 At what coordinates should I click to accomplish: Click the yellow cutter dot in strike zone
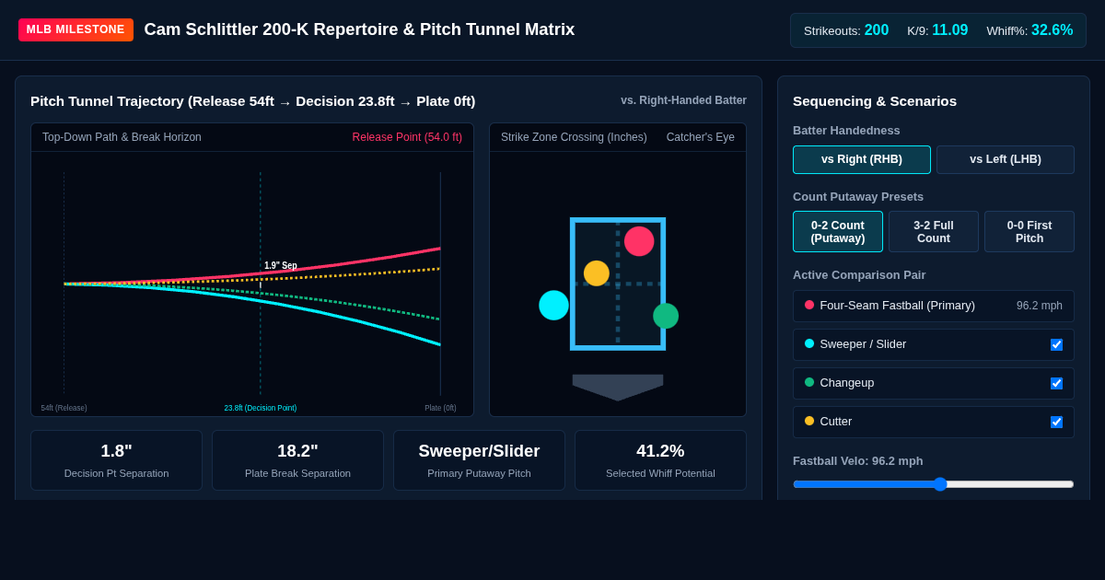597,273
